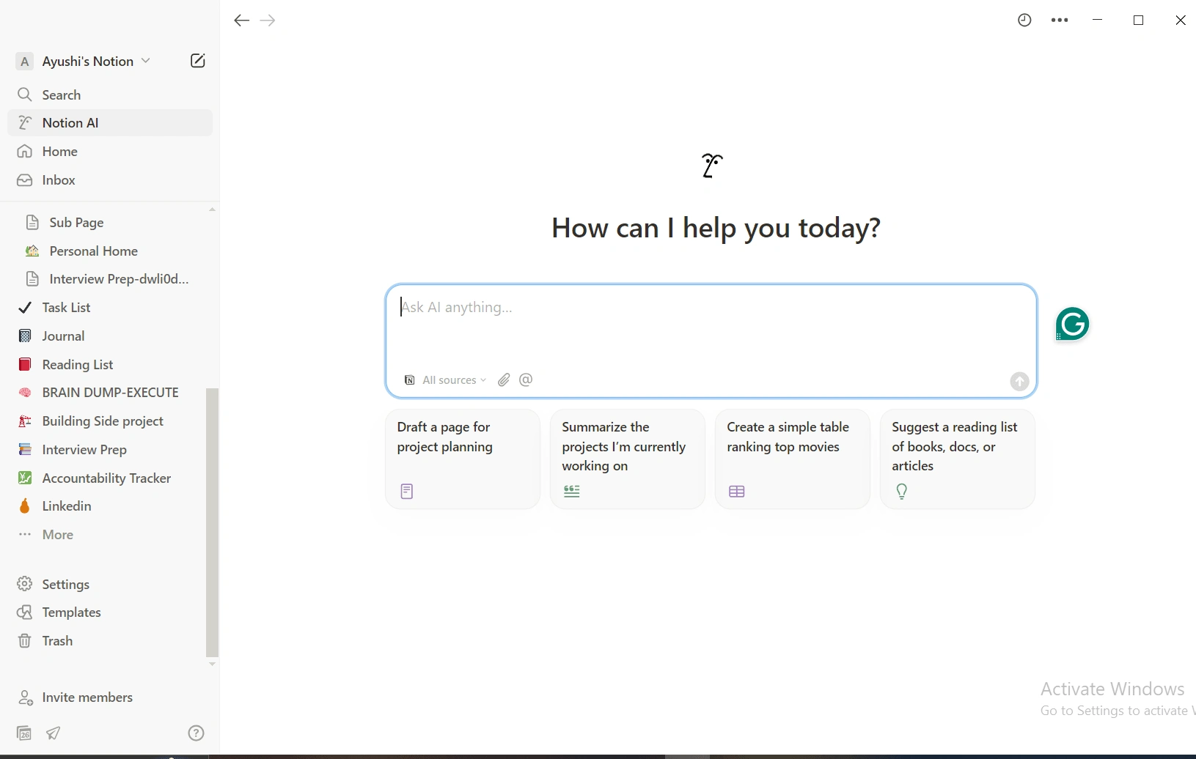Open the three-dot more options menu
This screenshot has width=1196, height=759.
point(1060,21)
